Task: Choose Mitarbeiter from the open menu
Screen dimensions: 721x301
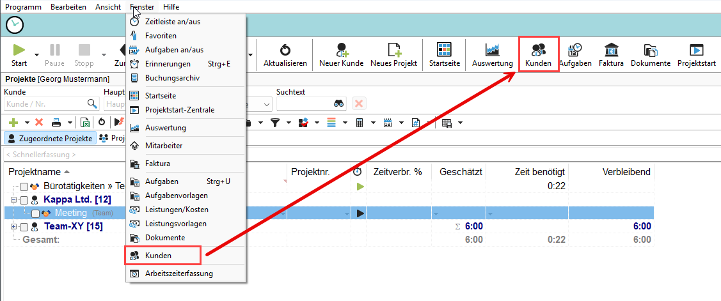Action: [163, 146]
